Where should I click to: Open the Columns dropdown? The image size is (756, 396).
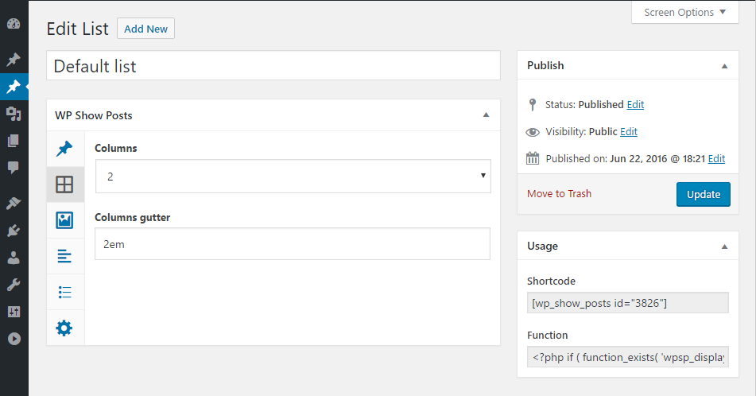[293, 177]
